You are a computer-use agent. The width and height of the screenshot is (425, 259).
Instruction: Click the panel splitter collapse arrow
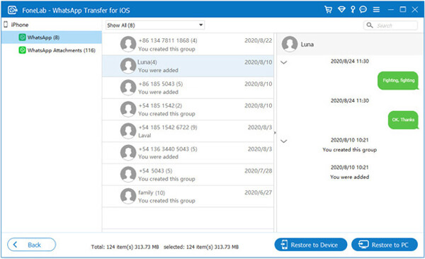(275, 133)
